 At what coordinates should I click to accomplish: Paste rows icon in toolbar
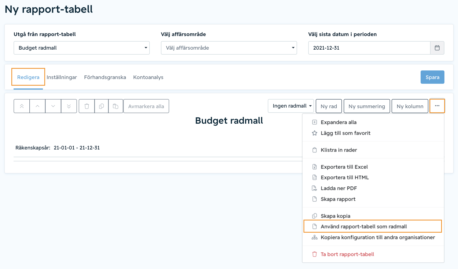[116, 106]
